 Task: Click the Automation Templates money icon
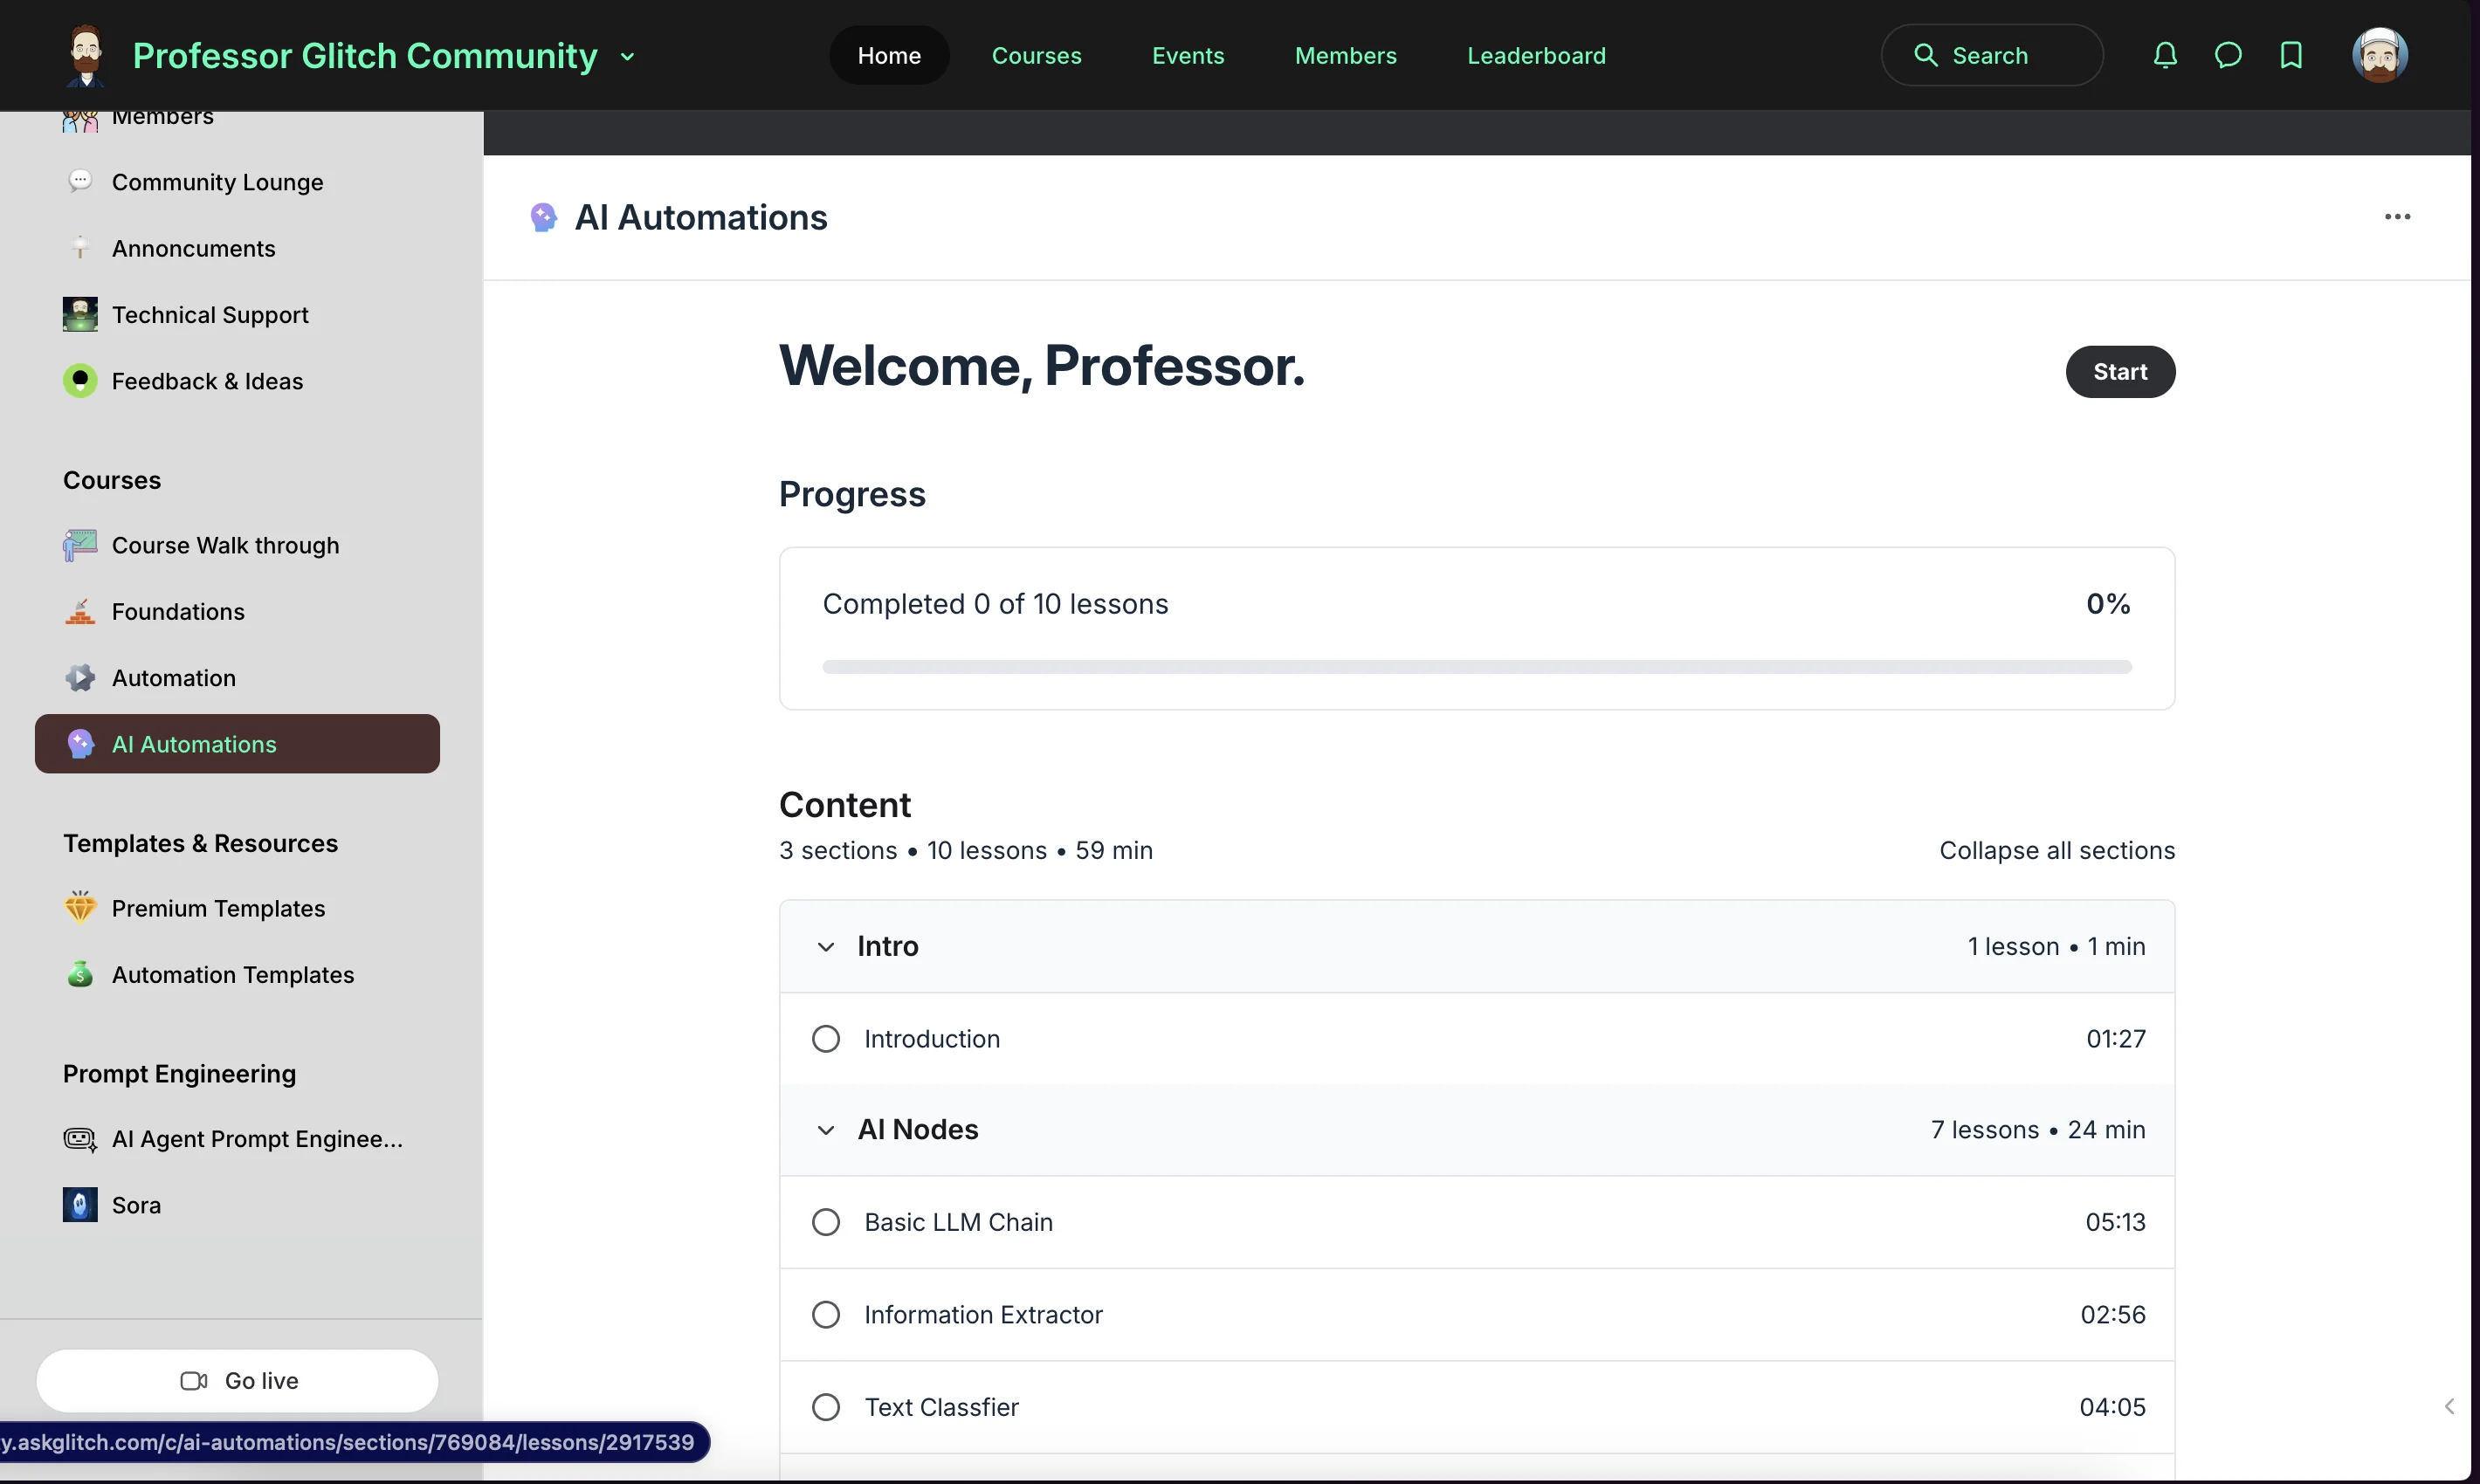[81, 975]
